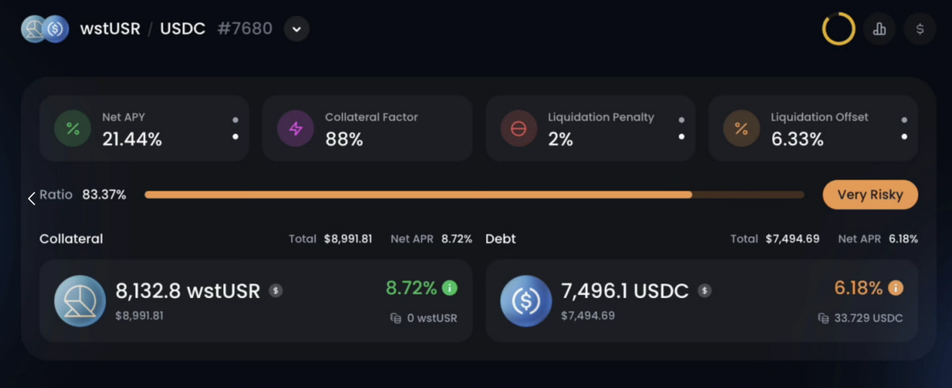This screenshot has height=388, width=952.
Task: Click the purple Collateral Factor lightning icon
Action: coord(296,128)
